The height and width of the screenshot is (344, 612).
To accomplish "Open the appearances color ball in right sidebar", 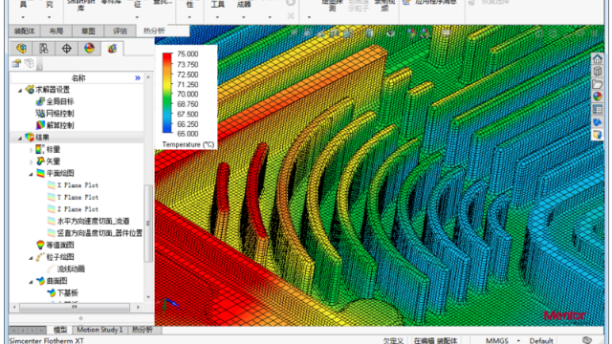I will click(597, 97).
